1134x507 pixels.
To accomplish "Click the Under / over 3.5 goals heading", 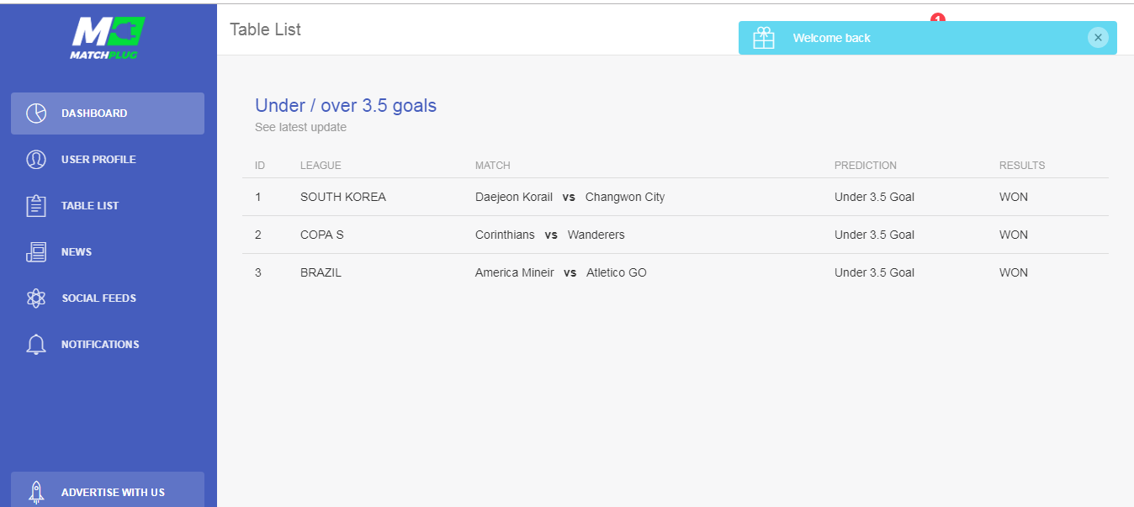I will 346,106.
